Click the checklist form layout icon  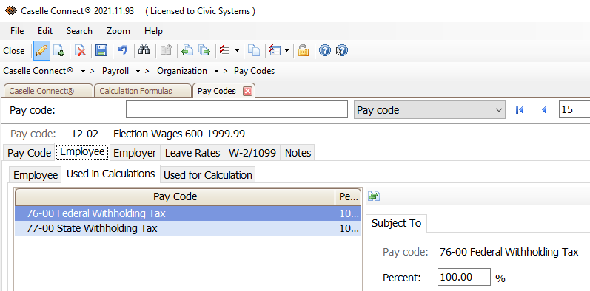click(x=275, y=50)
